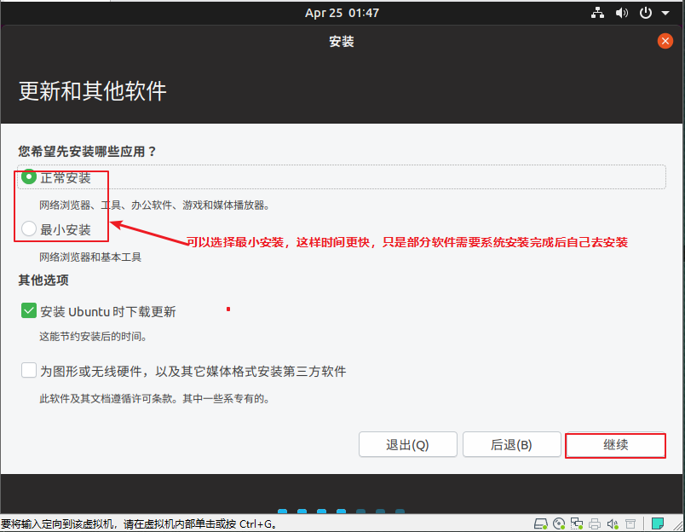This screenshot has width=685, height=532.
Task: Click the teal note message icon
Action: point(658,523)
